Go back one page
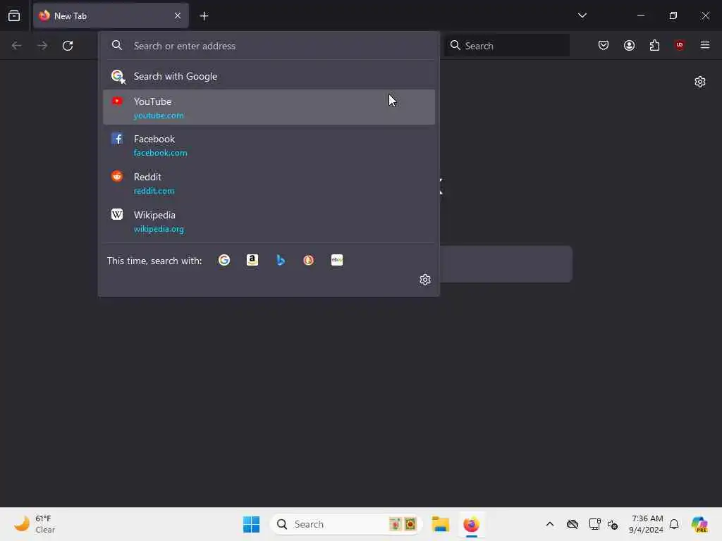722x541 pixels. click(x=17, y=46)
